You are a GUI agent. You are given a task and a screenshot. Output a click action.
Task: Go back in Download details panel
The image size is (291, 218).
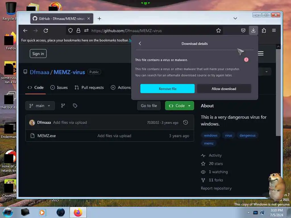tap(140, 43)
